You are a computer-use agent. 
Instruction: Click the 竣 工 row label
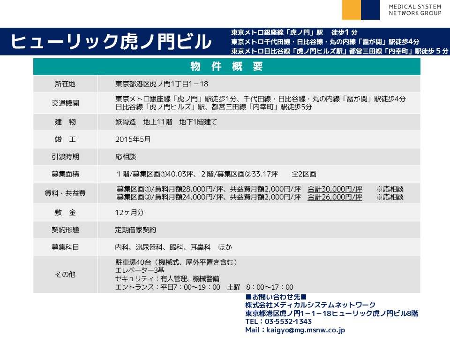tap(65, 139)
